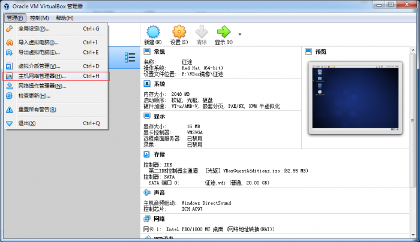The height and width of the screenshot is (242, 420).
Task: Minimize the VirtualBox Manager window
Action: (379, 5)
